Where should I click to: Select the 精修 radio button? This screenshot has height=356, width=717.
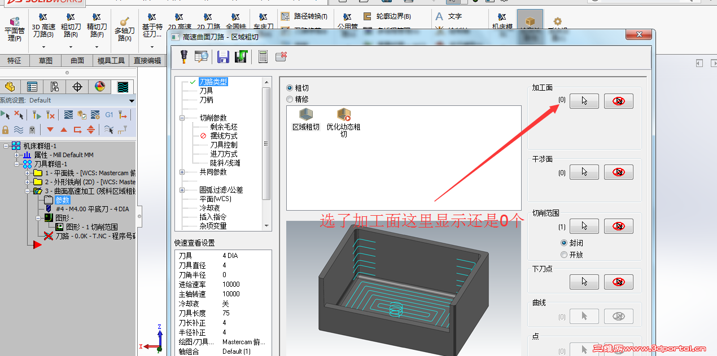tap(290, 99)
